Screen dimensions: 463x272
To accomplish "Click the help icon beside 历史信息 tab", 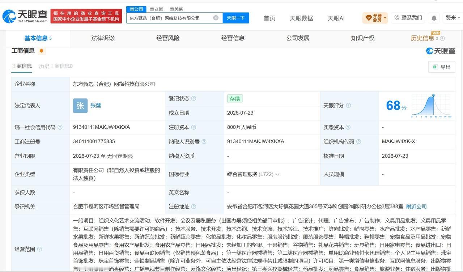I will point(442,39).
